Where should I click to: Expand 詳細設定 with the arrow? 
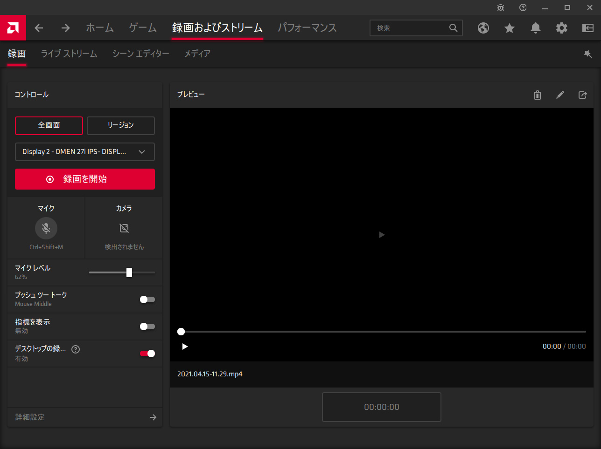tap(153, 417)
